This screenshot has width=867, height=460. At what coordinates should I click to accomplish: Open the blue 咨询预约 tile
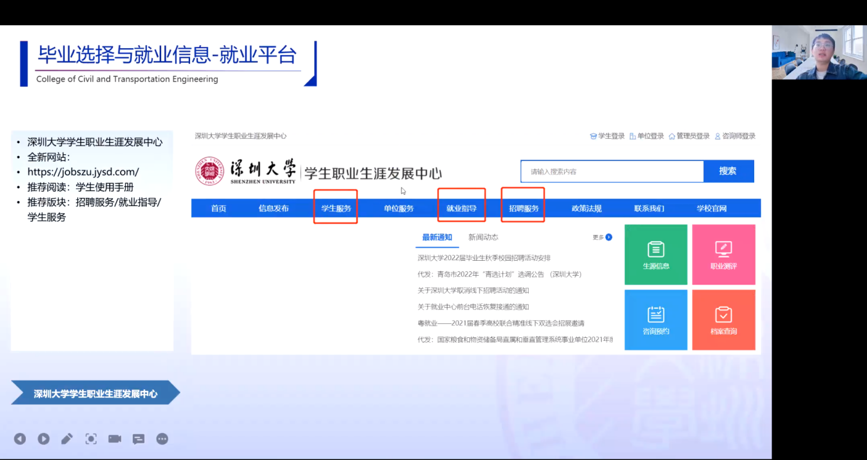coord(656,320)
